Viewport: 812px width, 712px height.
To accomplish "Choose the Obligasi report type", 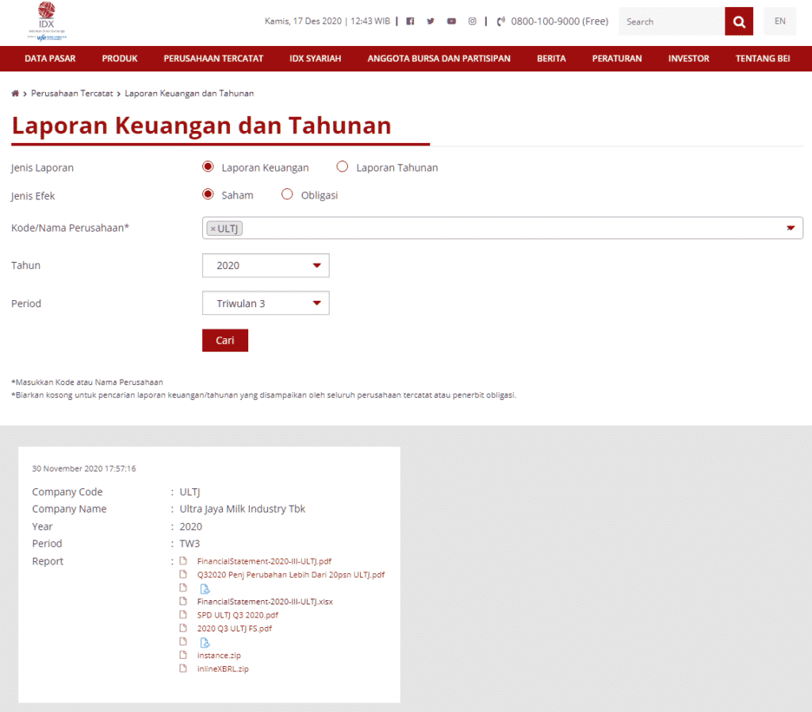I will click(x=287, y=194).
